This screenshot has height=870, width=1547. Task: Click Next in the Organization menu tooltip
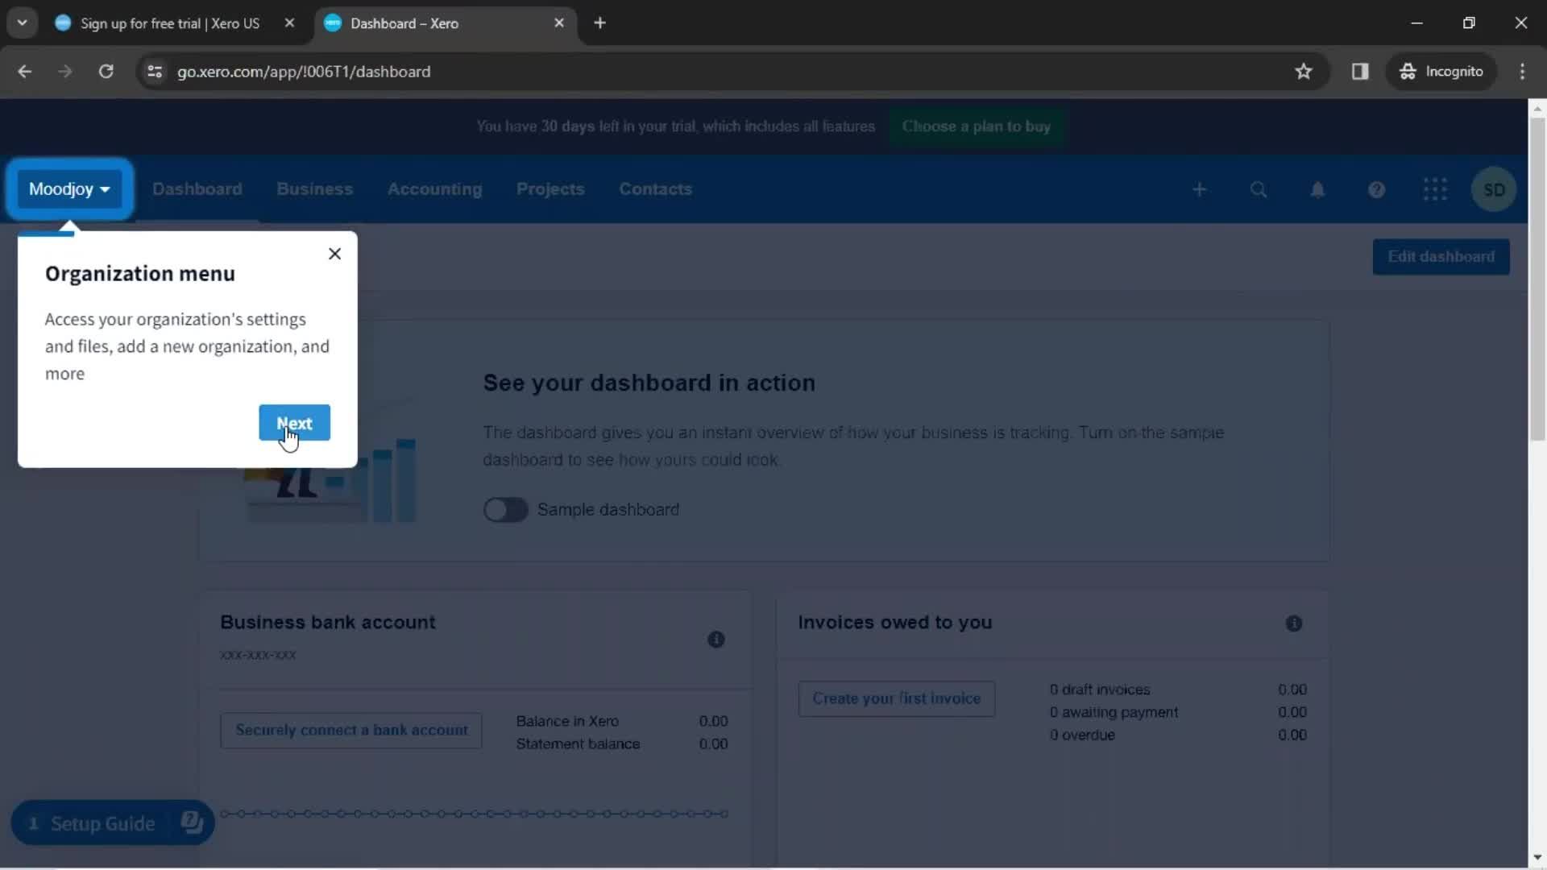coord(294,423)
